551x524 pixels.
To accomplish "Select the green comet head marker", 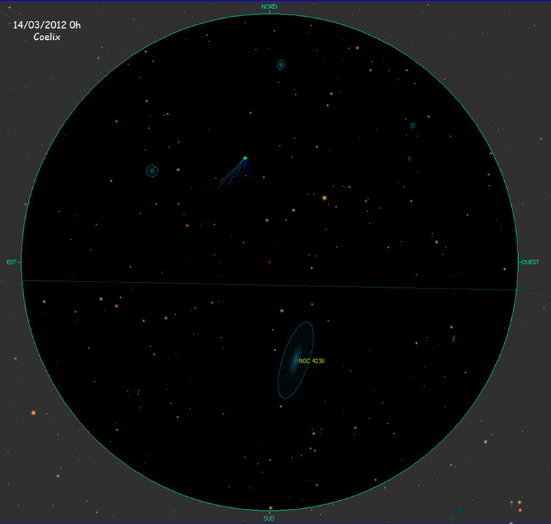I will click(x=245, y=158).
